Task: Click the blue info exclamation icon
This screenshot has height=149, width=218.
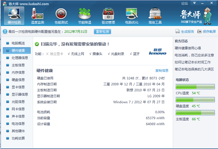Action: (5, 31)
